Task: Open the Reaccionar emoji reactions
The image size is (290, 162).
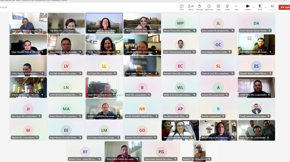Action: [x=209, y=7]
